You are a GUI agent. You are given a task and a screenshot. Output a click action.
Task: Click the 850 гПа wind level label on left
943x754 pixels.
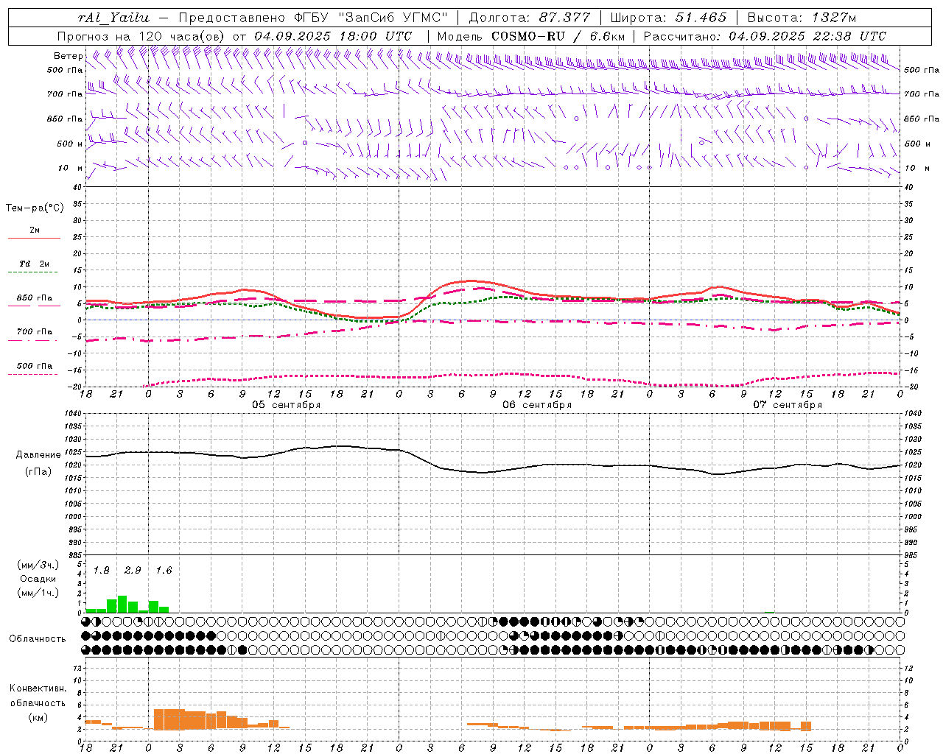tap(65, 119)
